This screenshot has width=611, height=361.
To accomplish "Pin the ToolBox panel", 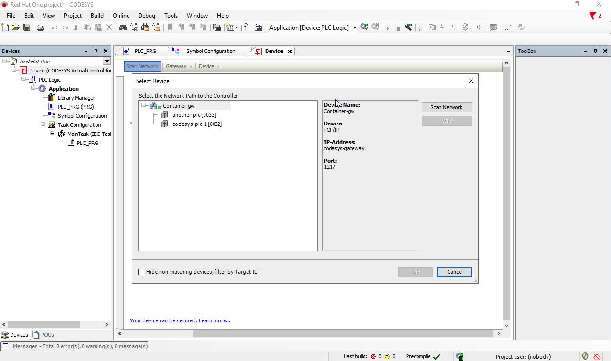I will tap(595, 51).
